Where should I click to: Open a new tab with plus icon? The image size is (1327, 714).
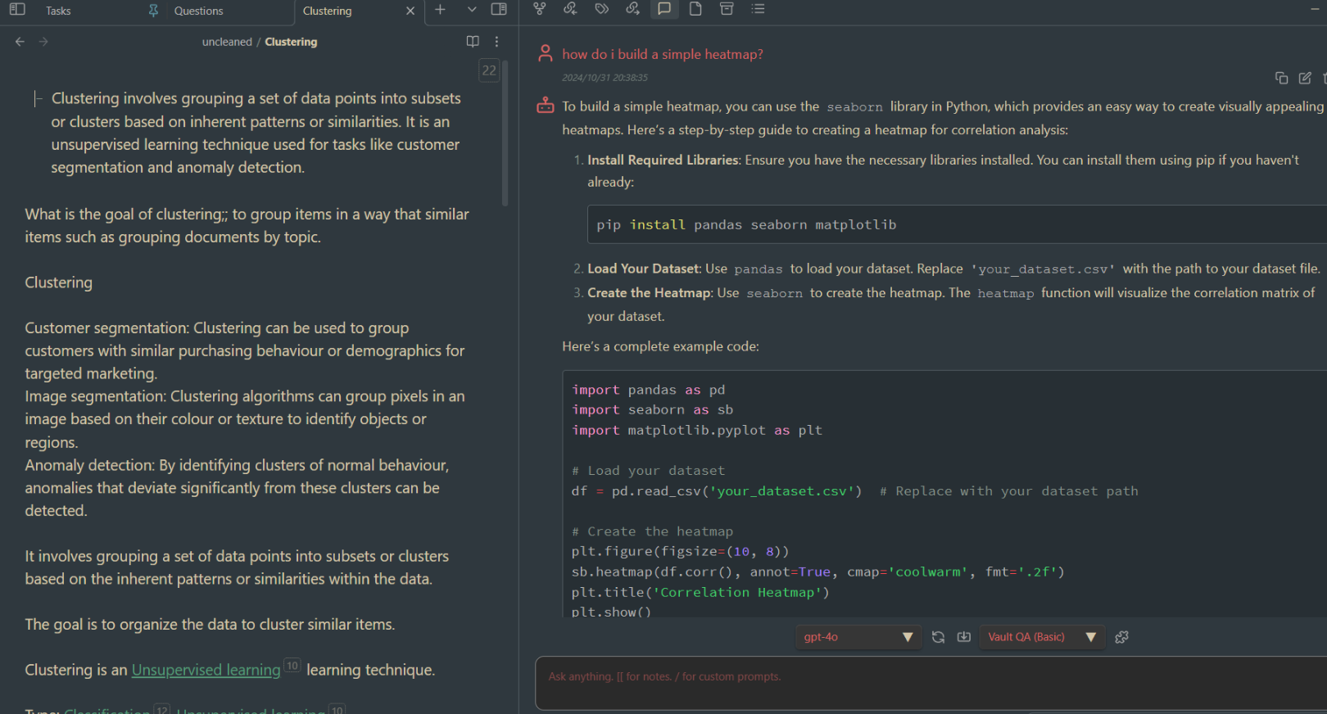pyautogui.click(x=440, y=10)
